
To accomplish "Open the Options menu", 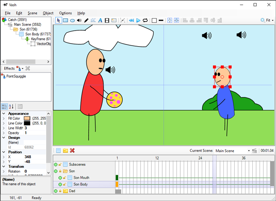I will 65,13.
